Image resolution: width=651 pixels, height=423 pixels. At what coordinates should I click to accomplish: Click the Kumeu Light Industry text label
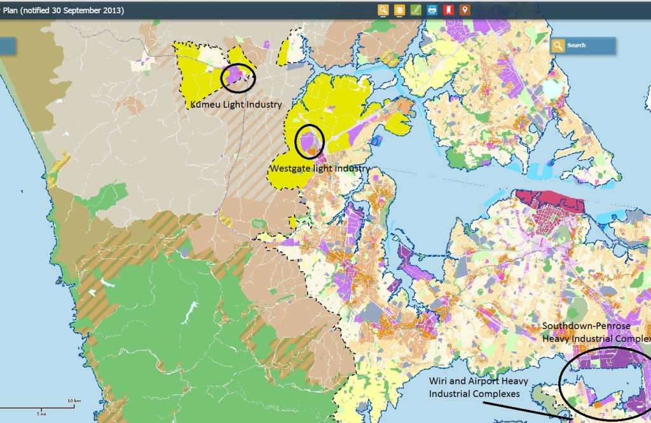coord(235,104)
